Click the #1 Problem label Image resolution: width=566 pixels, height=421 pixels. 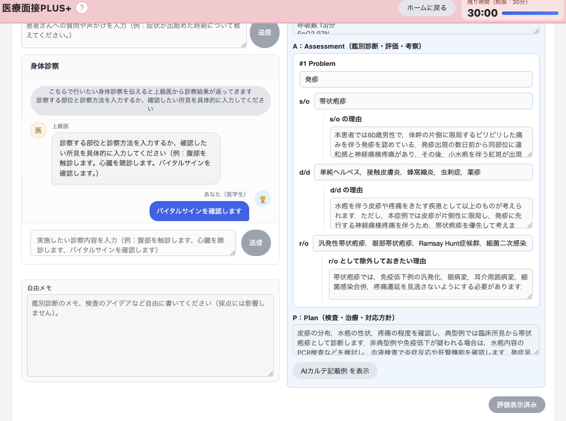317,64
